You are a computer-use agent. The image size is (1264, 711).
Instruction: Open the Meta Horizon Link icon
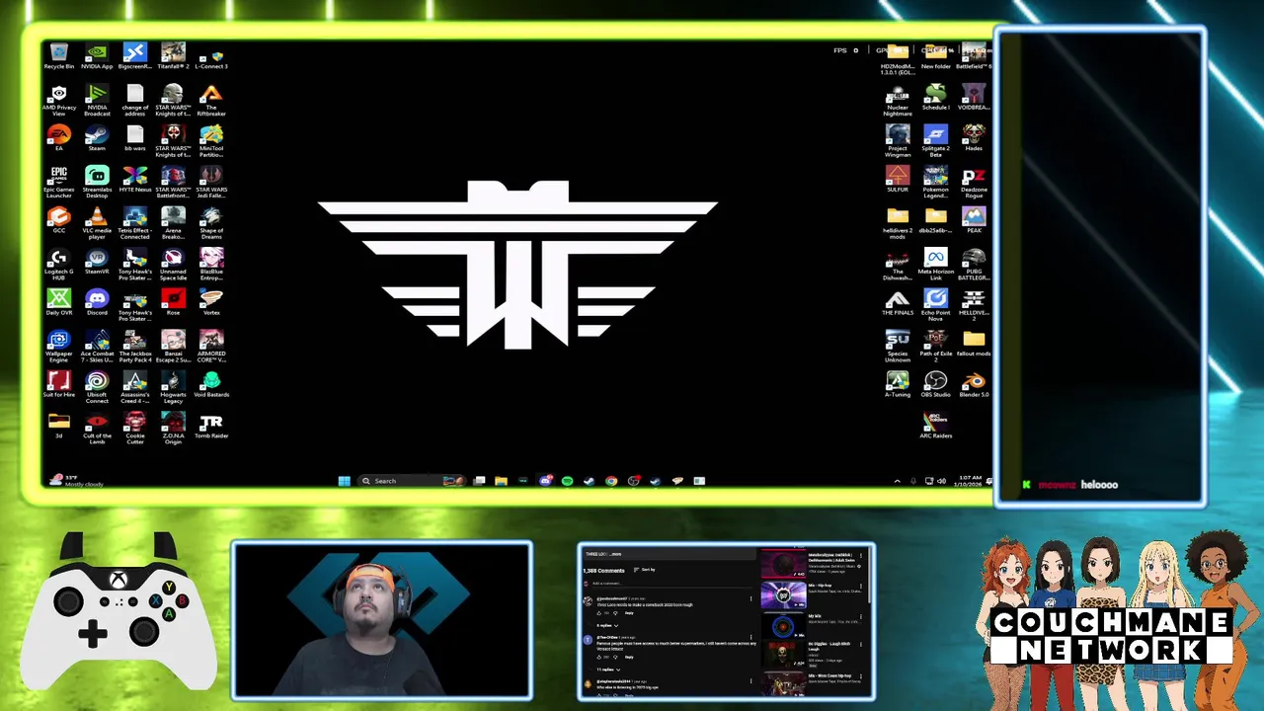click(935, 264)
